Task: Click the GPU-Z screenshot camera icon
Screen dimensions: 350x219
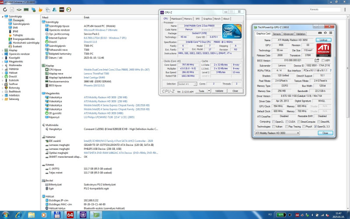Action: [320, 32]
